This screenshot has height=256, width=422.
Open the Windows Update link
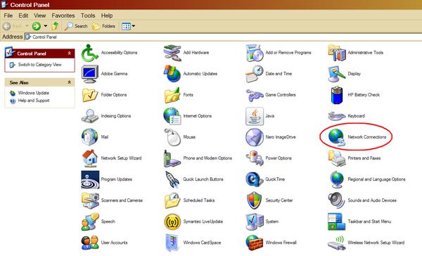click(x=33, y=93)
